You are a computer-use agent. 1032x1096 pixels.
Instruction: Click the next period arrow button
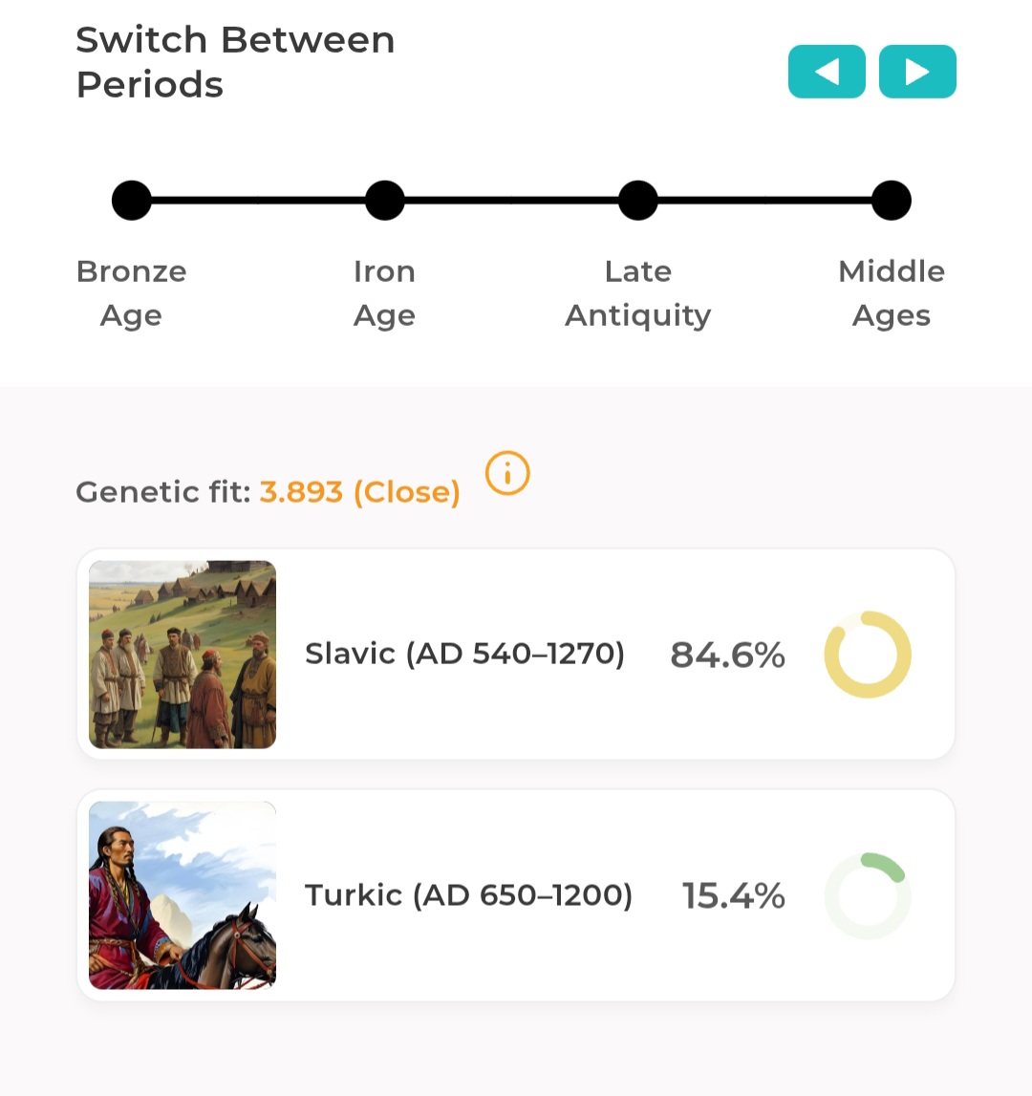[917, 72]
